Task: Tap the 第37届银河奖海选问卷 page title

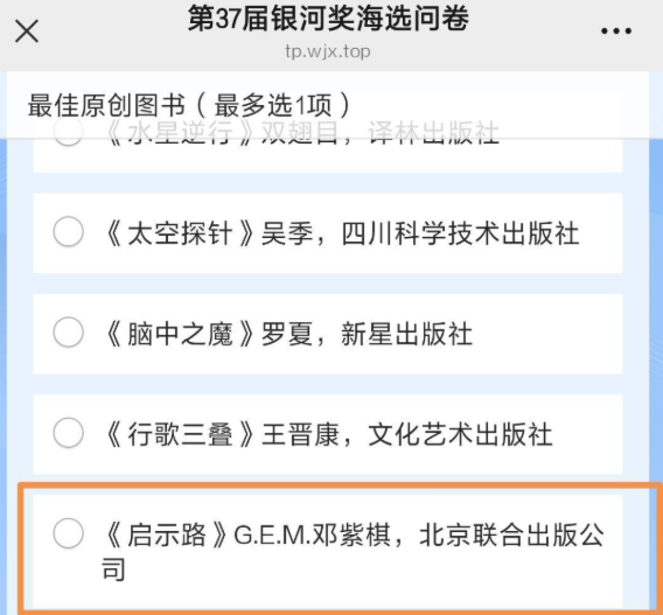Action: (328, 18)
